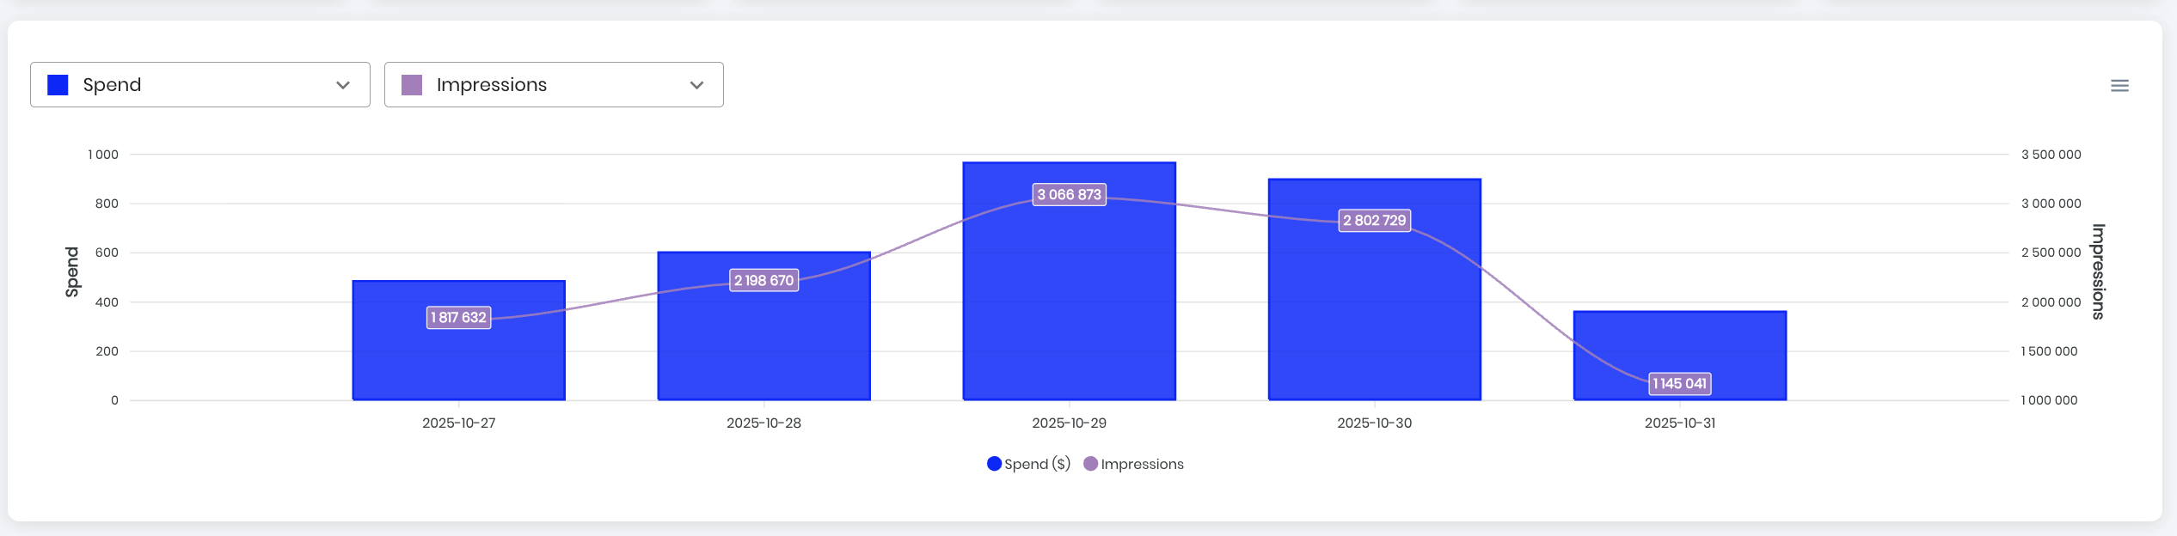This screenshot has height=536, width=2177.
Task: Click the 1 145 041 impressions data label
Action: (x=1679, y=384)
